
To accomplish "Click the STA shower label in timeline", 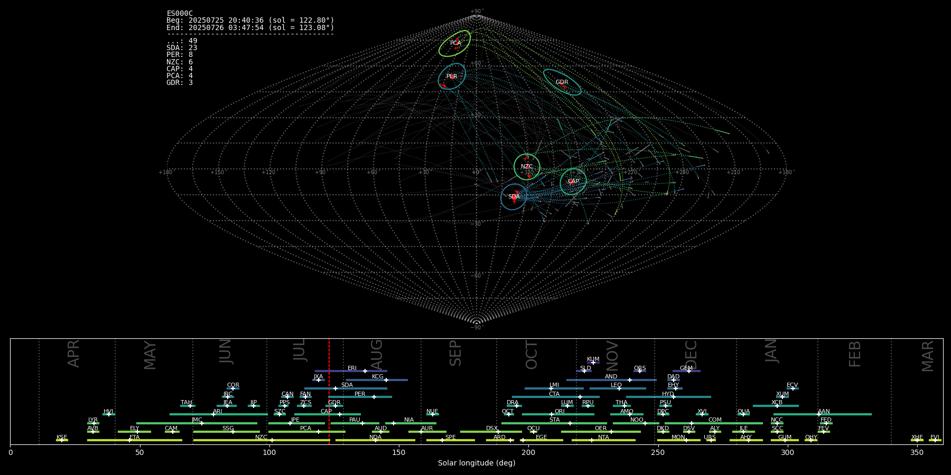I will coord(554,420).
